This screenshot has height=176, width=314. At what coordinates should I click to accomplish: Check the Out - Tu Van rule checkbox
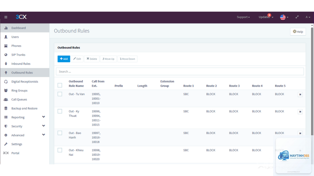tap(60, 94)
